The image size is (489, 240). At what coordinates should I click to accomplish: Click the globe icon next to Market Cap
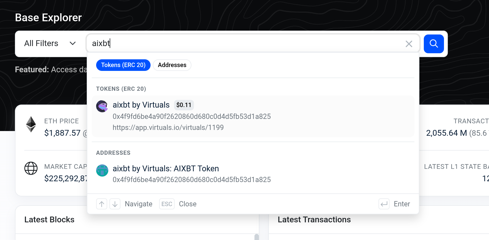tap(31, 168)
